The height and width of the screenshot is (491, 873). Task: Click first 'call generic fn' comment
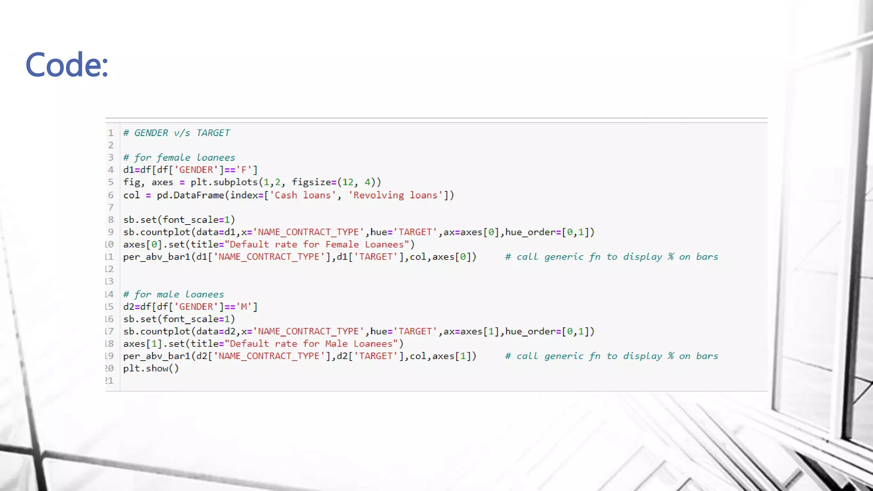(611, 257)
